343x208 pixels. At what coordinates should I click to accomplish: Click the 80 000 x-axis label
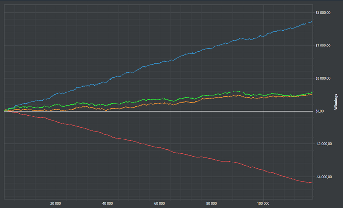click(x=211, y=204)
